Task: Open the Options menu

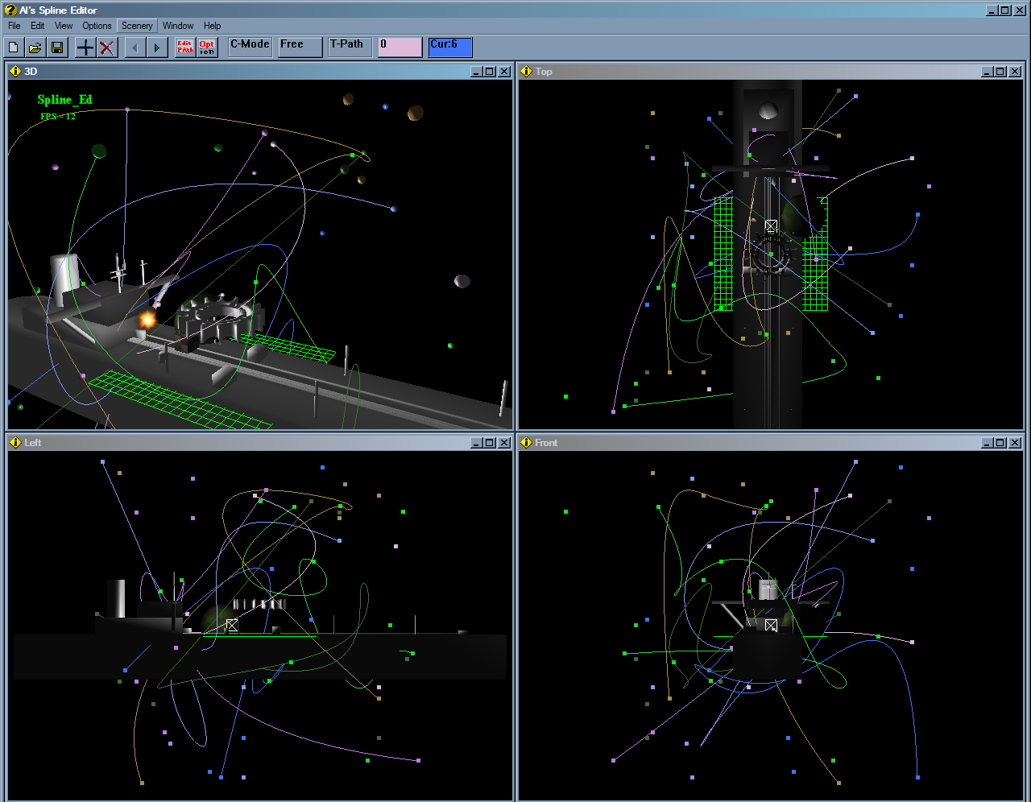Action: coord(96,25)
